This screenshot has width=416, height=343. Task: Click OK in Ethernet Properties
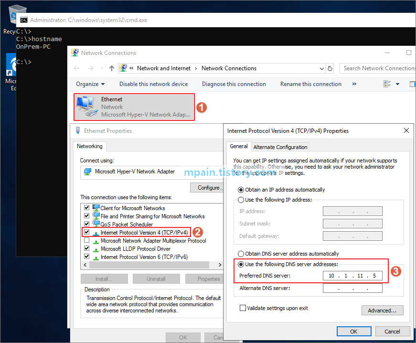pyautogui.click(x=183, y=337)
